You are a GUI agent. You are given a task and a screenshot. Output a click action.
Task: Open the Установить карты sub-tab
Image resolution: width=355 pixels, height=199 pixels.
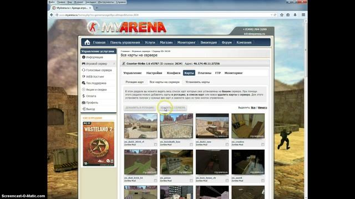click(197, 82)
